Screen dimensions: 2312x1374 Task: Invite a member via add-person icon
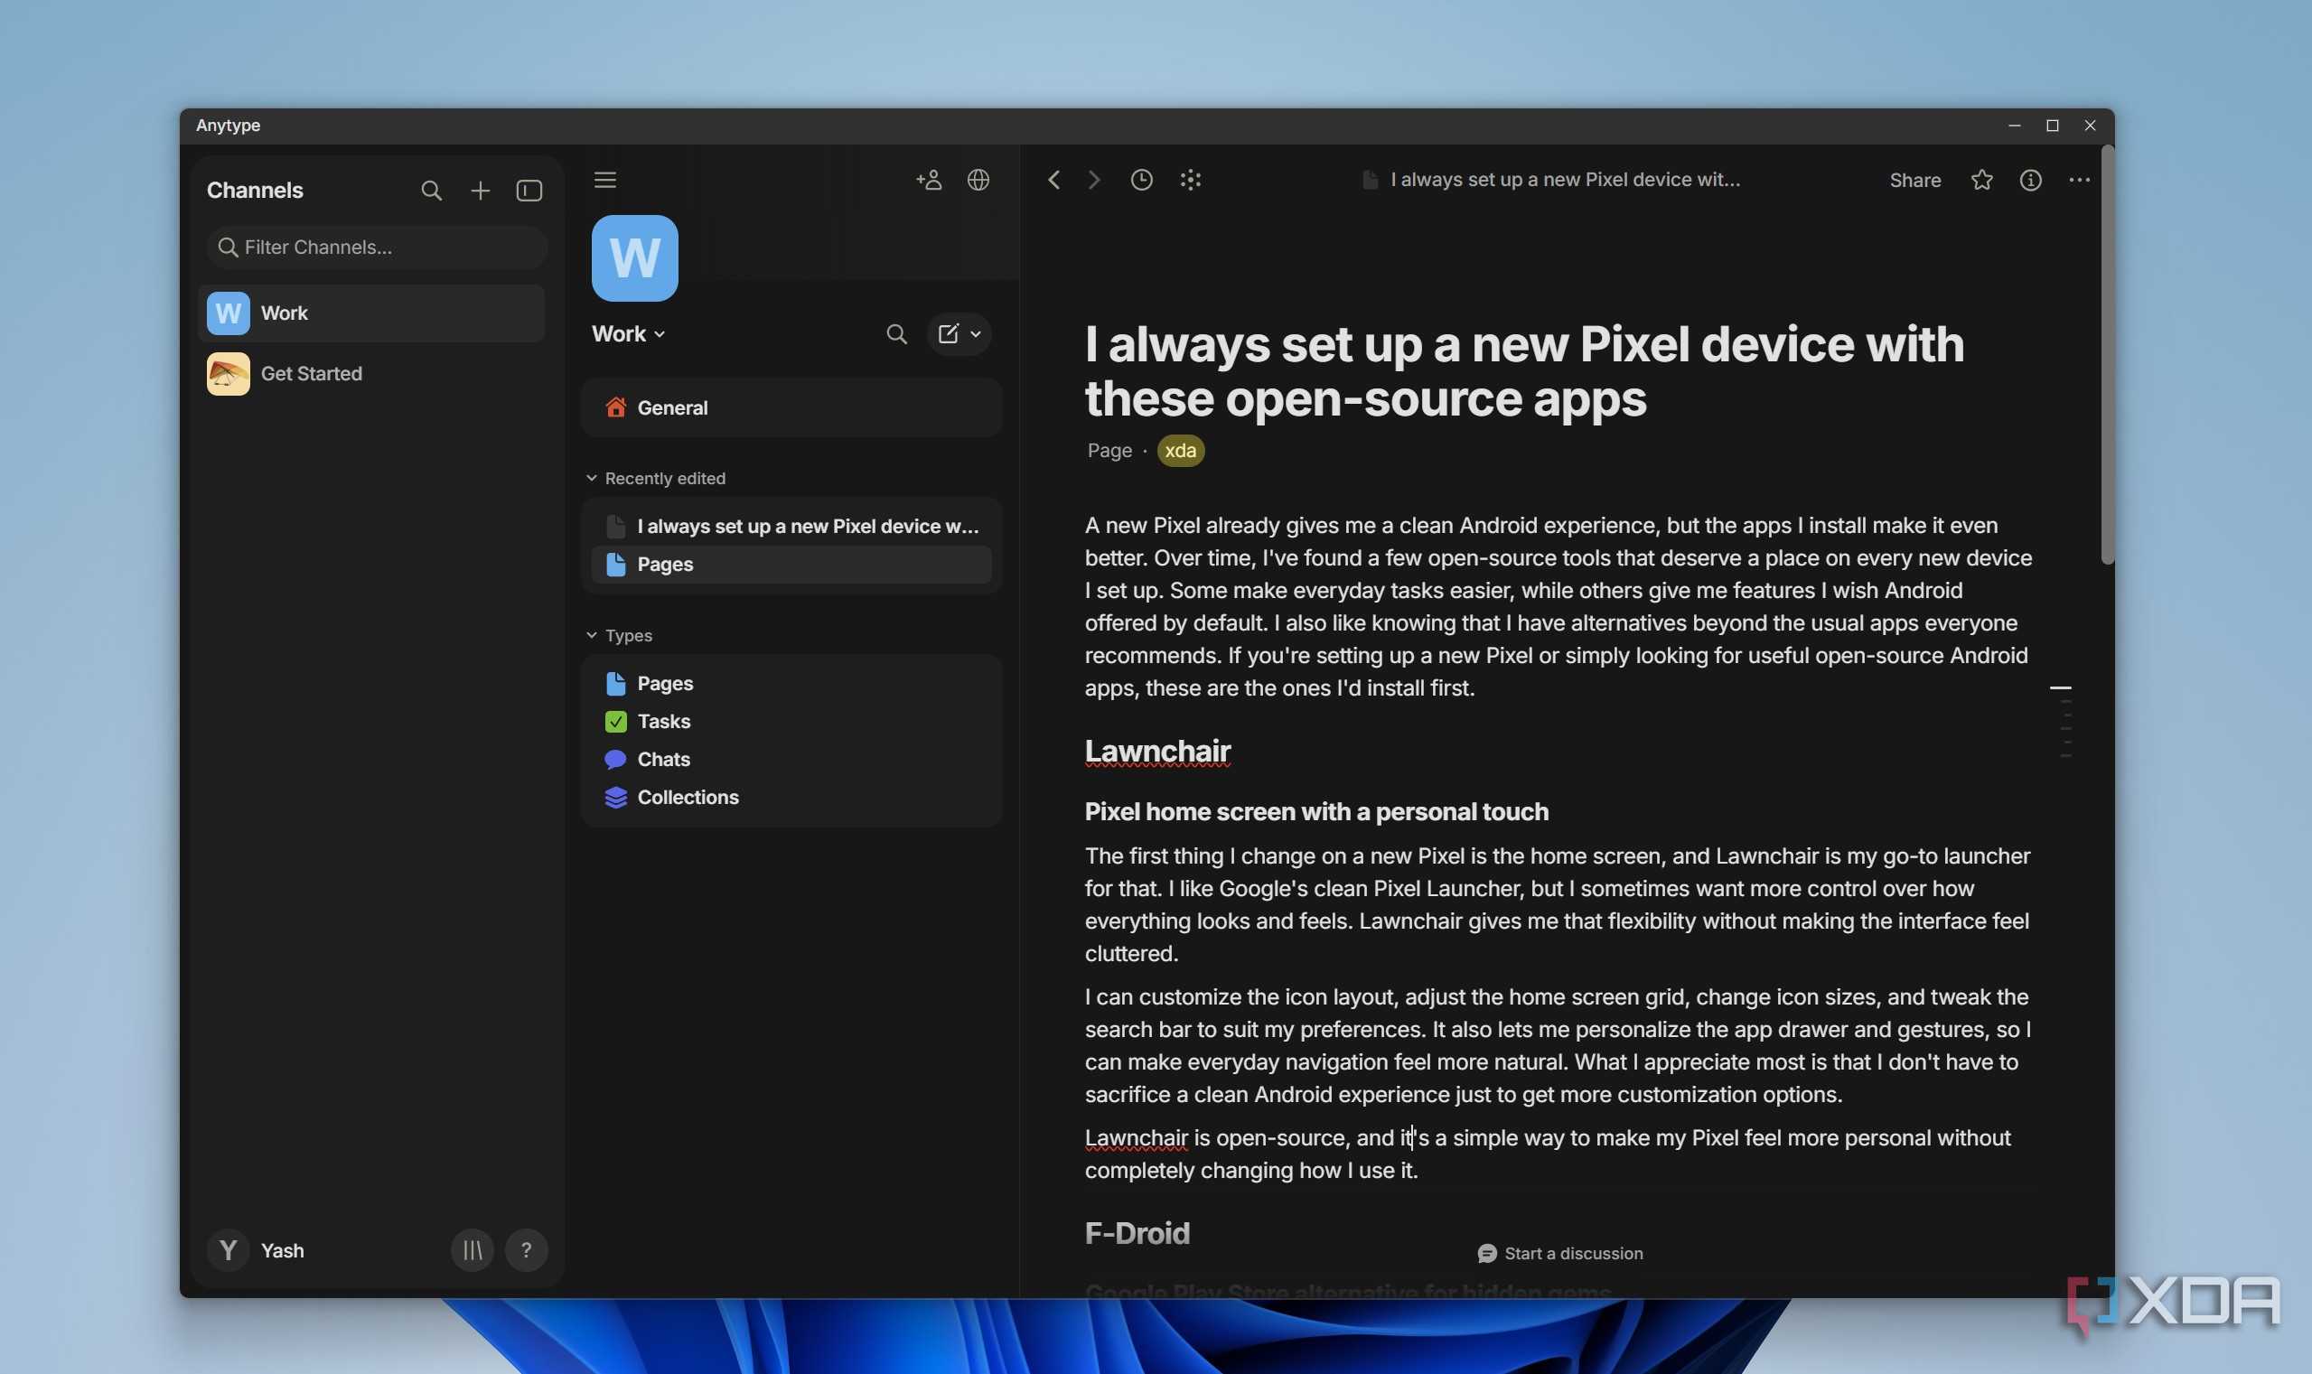(929, 180)
